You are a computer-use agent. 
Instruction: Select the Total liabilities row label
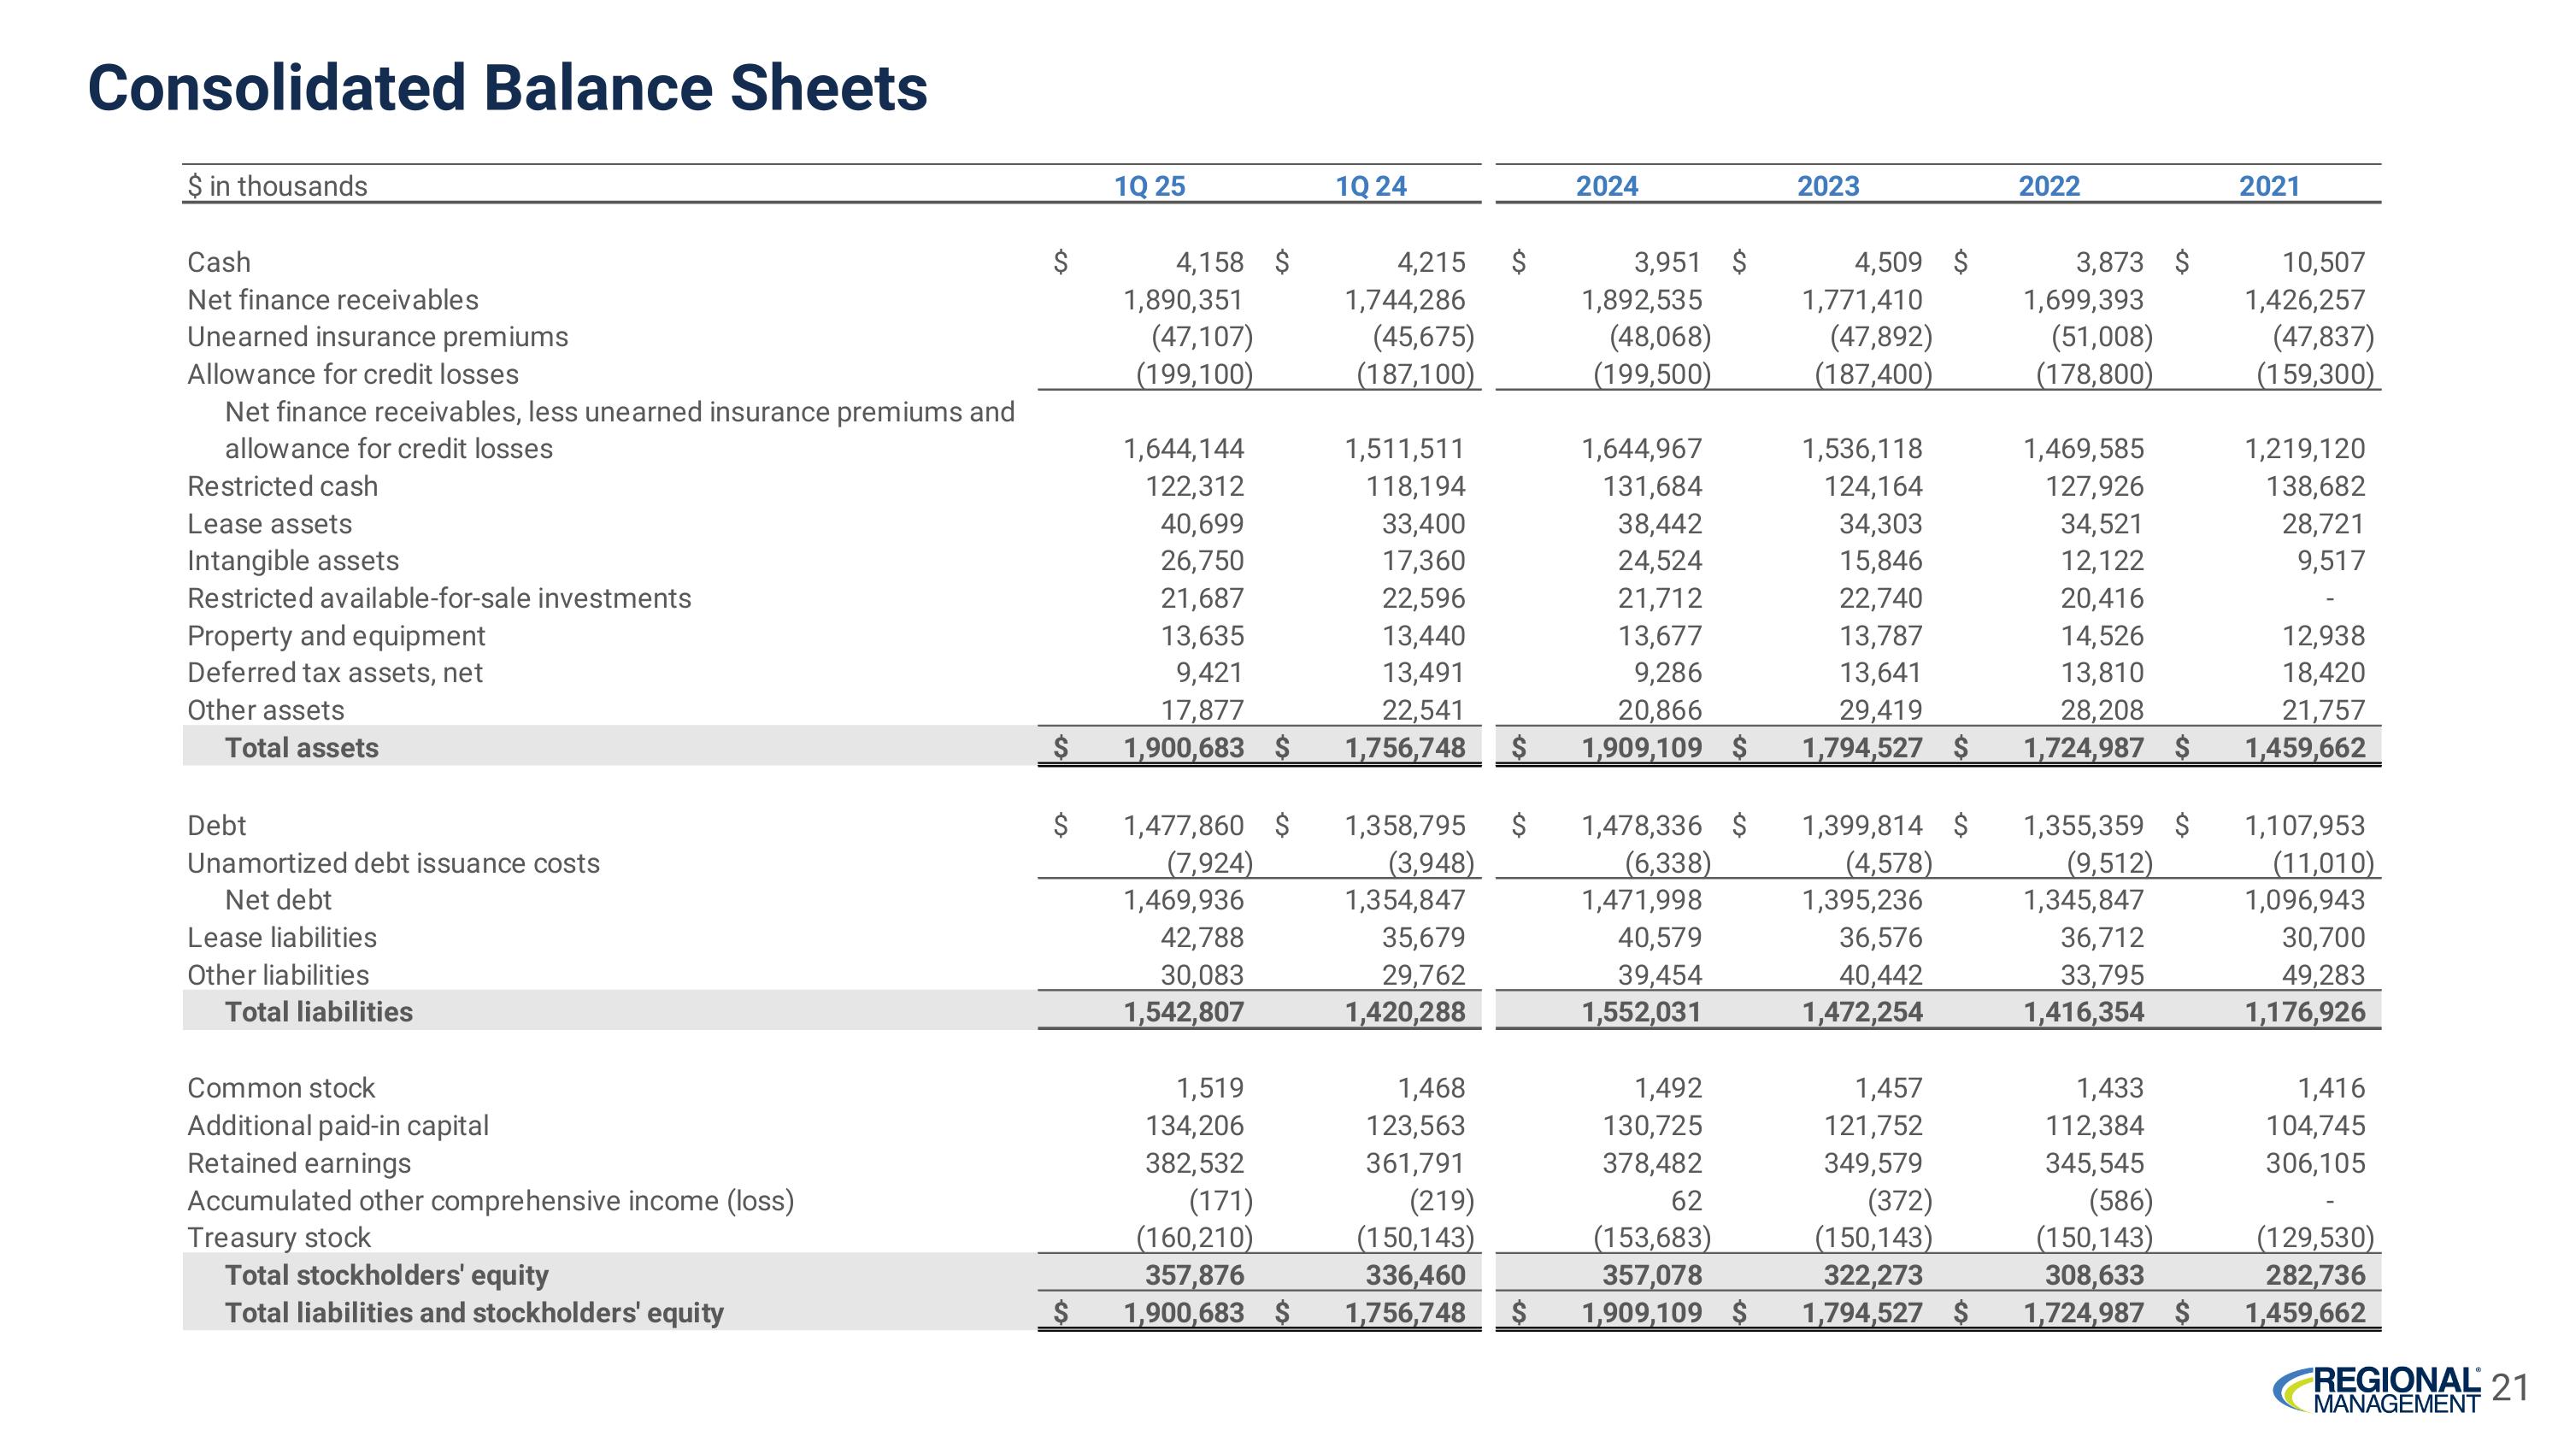(319, 1012)
